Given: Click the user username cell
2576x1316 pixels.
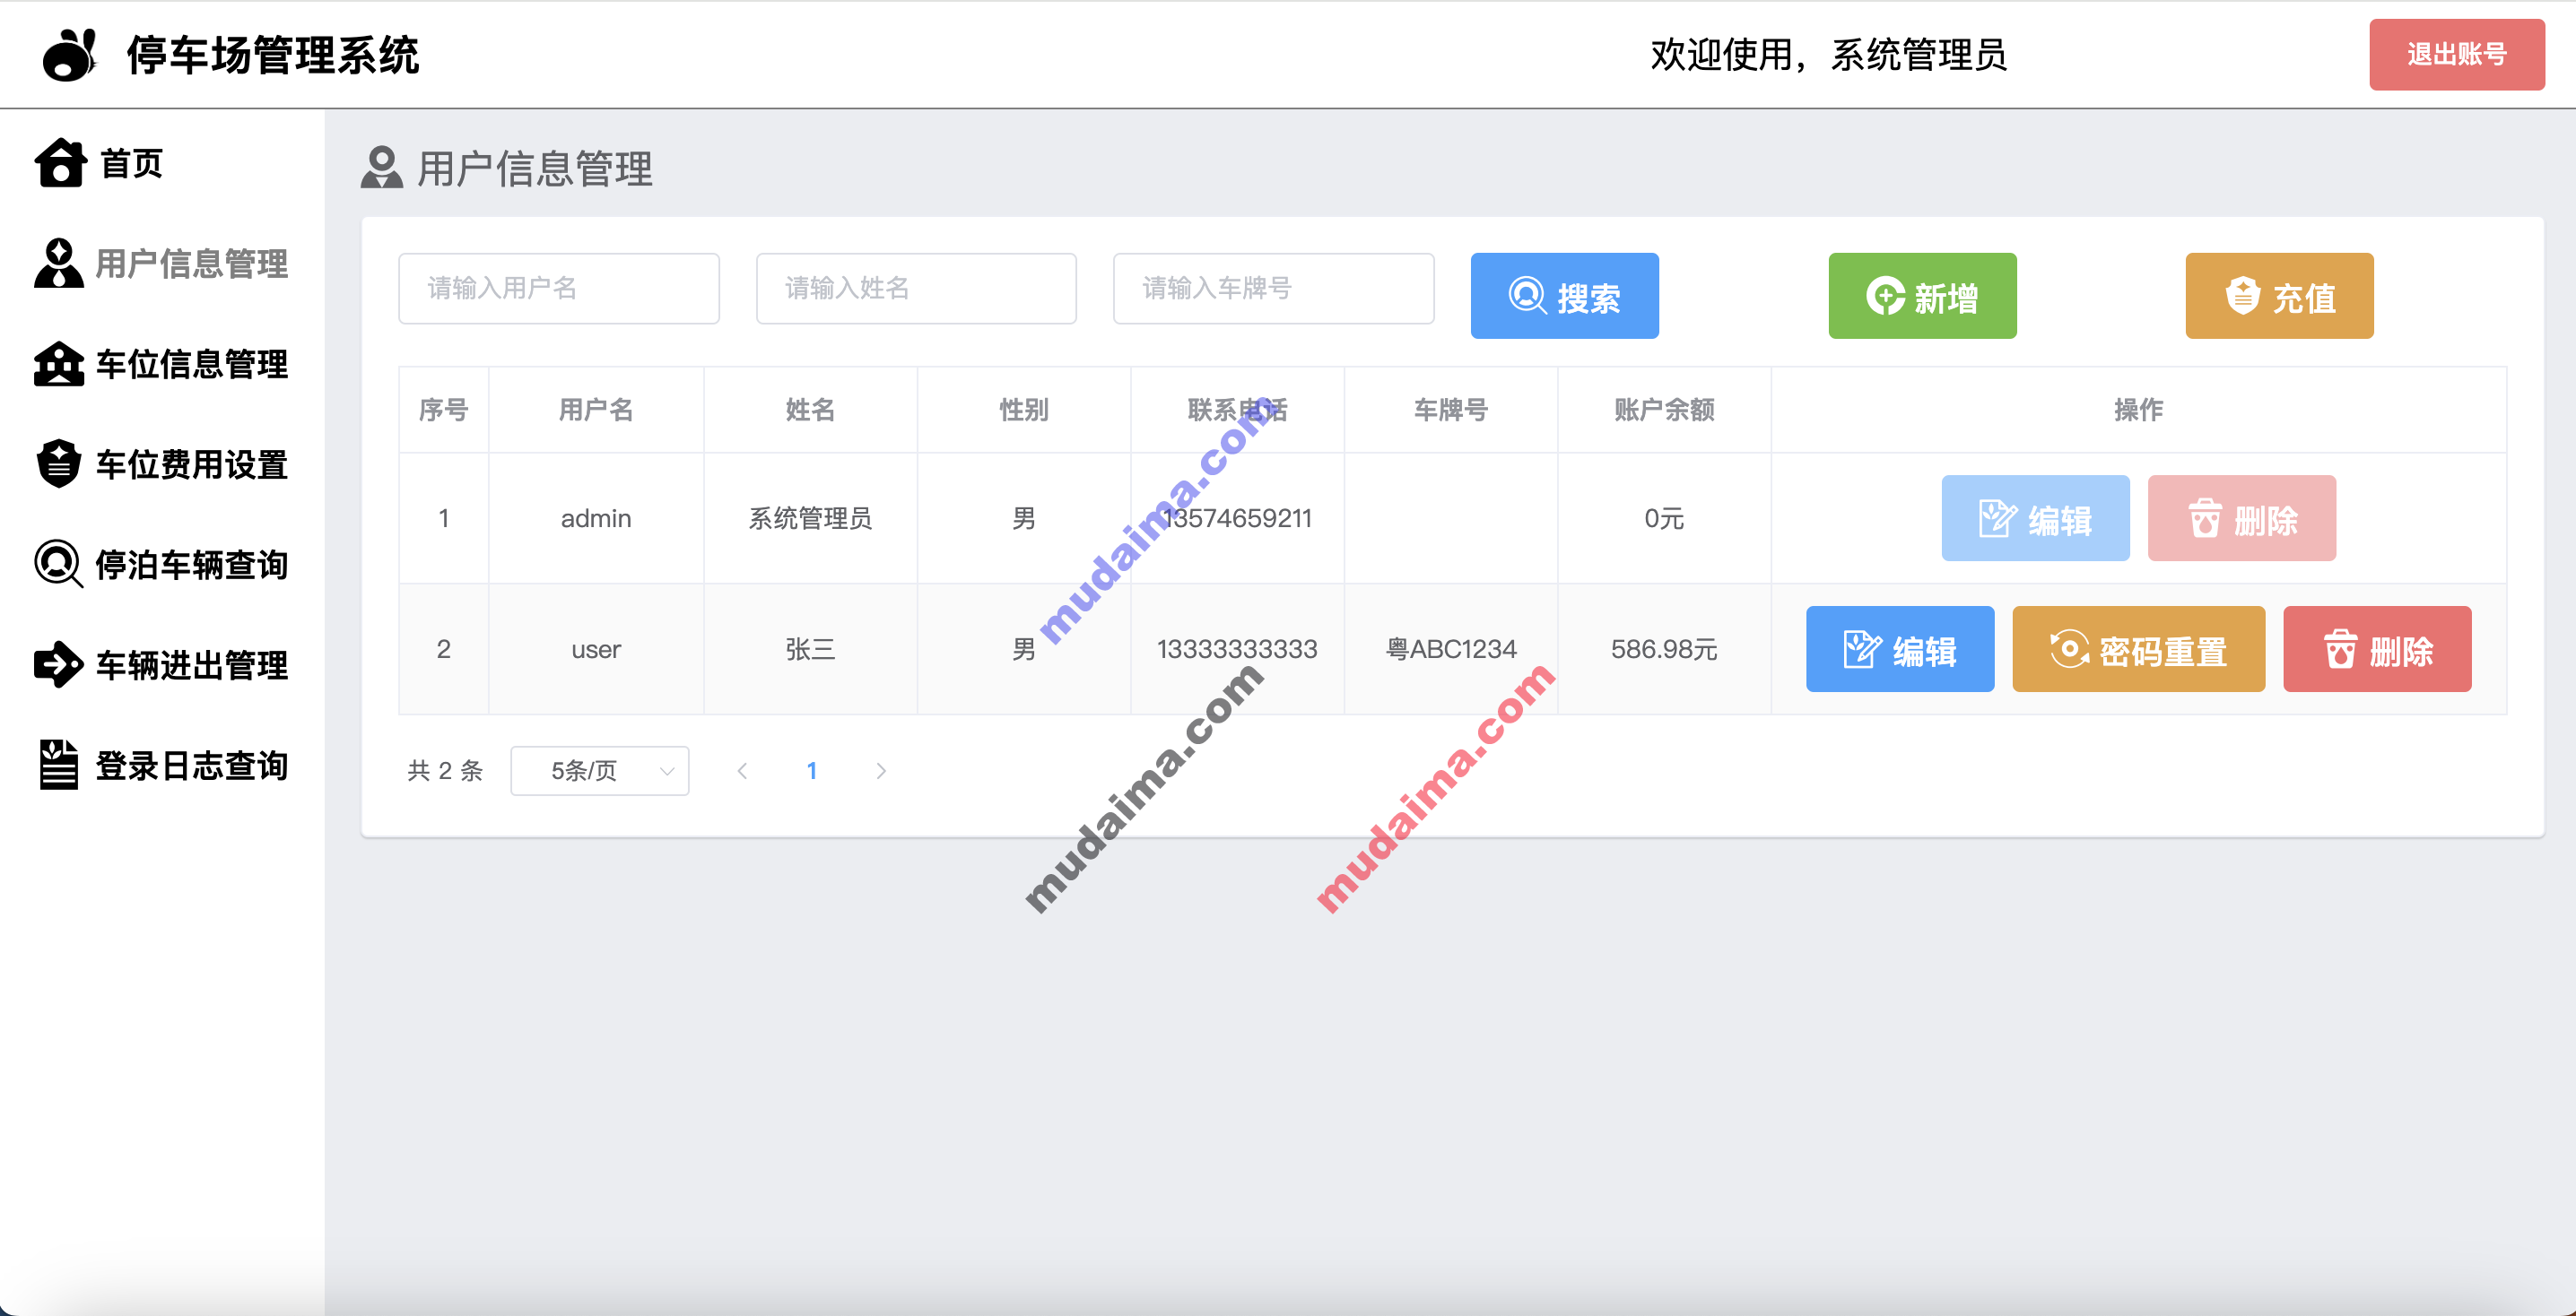Looking at the screenshot, I should pos(596,650).
